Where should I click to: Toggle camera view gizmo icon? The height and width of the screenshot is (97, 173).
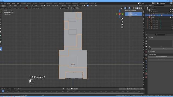122,25
